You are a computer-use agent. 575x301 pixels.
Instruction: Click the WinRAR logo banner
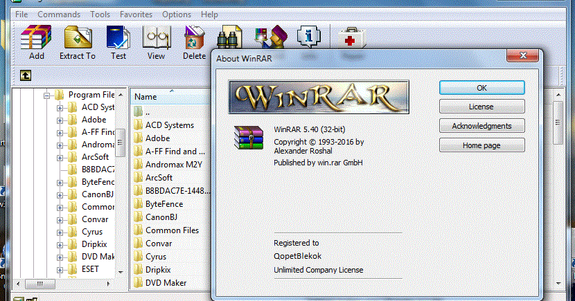(x=319, y=97)
